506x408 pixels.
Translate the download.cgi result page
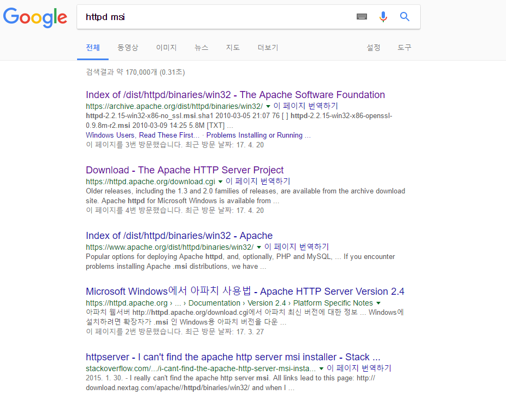pyautogui.click(x=258, y=181)
